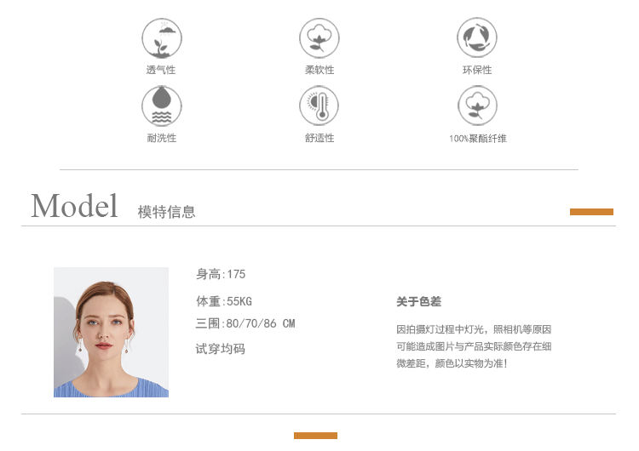Click the 三围:80/70/86 CM measurements line
This screenshot has width=639, height=451.
click(245, 323)
